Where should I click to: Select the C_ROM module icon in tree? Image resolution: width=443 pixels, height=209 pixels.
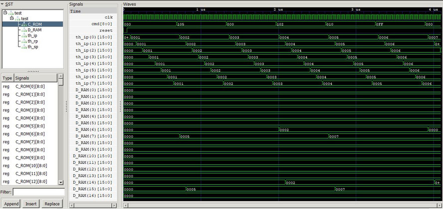click(x=23, y=24)
